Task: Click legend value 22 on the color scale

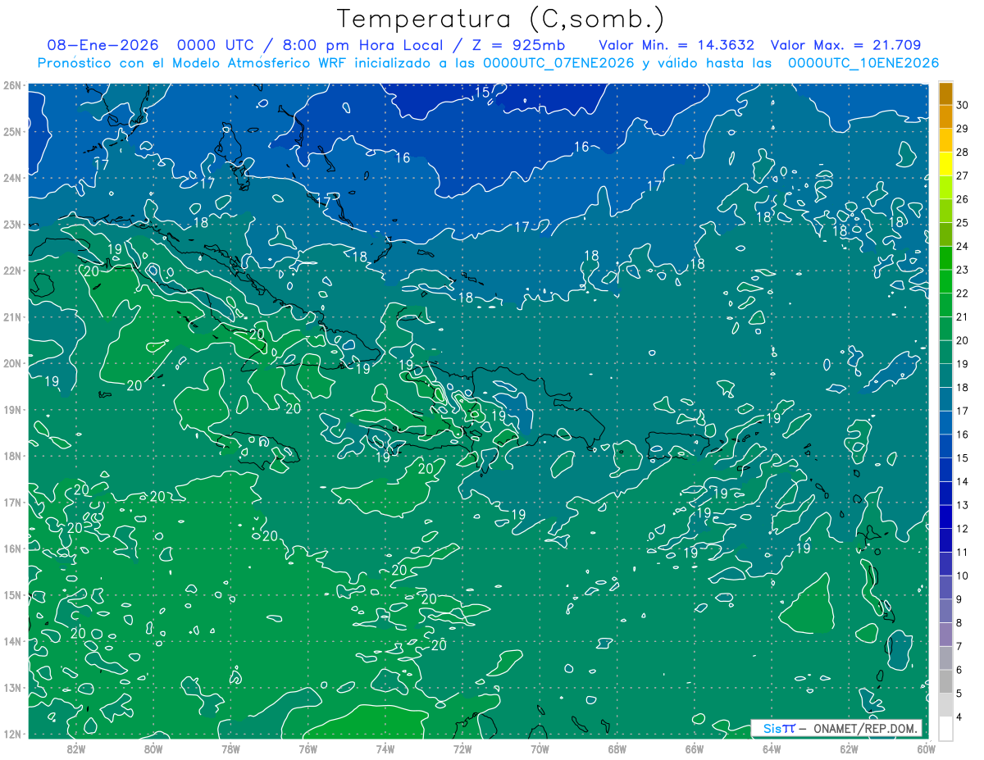Action: pos(963,293)
